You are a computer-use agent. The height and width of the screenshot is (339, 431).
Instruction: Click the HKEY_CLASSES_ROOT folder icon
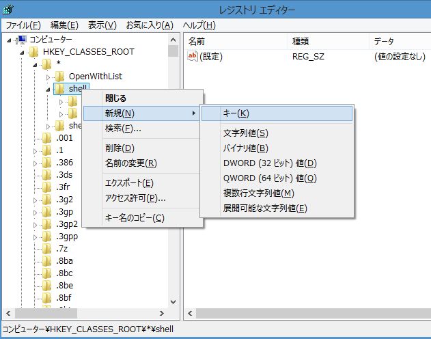(x=33, y=52)
